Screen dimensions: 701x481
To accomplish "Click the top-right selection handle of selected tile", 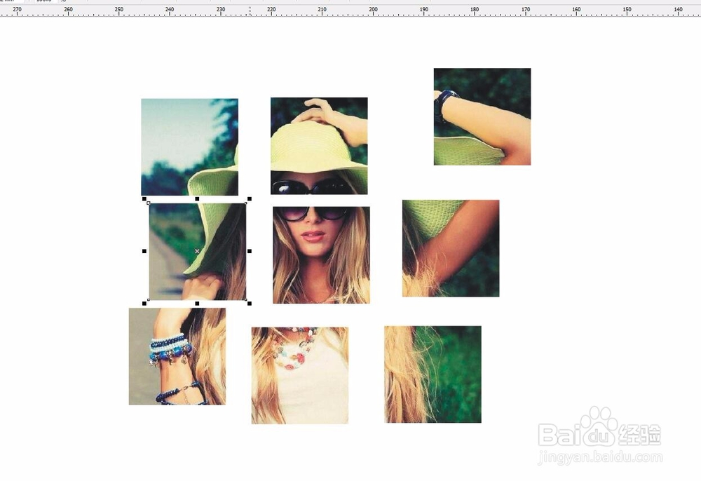I will [250, 199].
